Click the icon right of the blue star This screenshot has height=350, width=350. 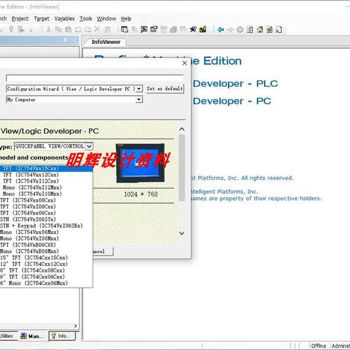(203, 29)
